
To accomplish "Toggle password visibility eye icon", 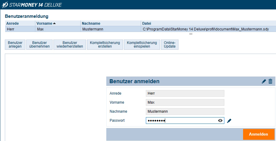I will point(220,121).
